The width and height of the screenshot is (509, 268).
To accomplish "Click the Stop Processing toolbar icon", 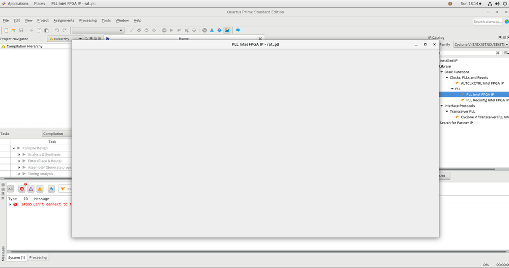I will 164,30.
